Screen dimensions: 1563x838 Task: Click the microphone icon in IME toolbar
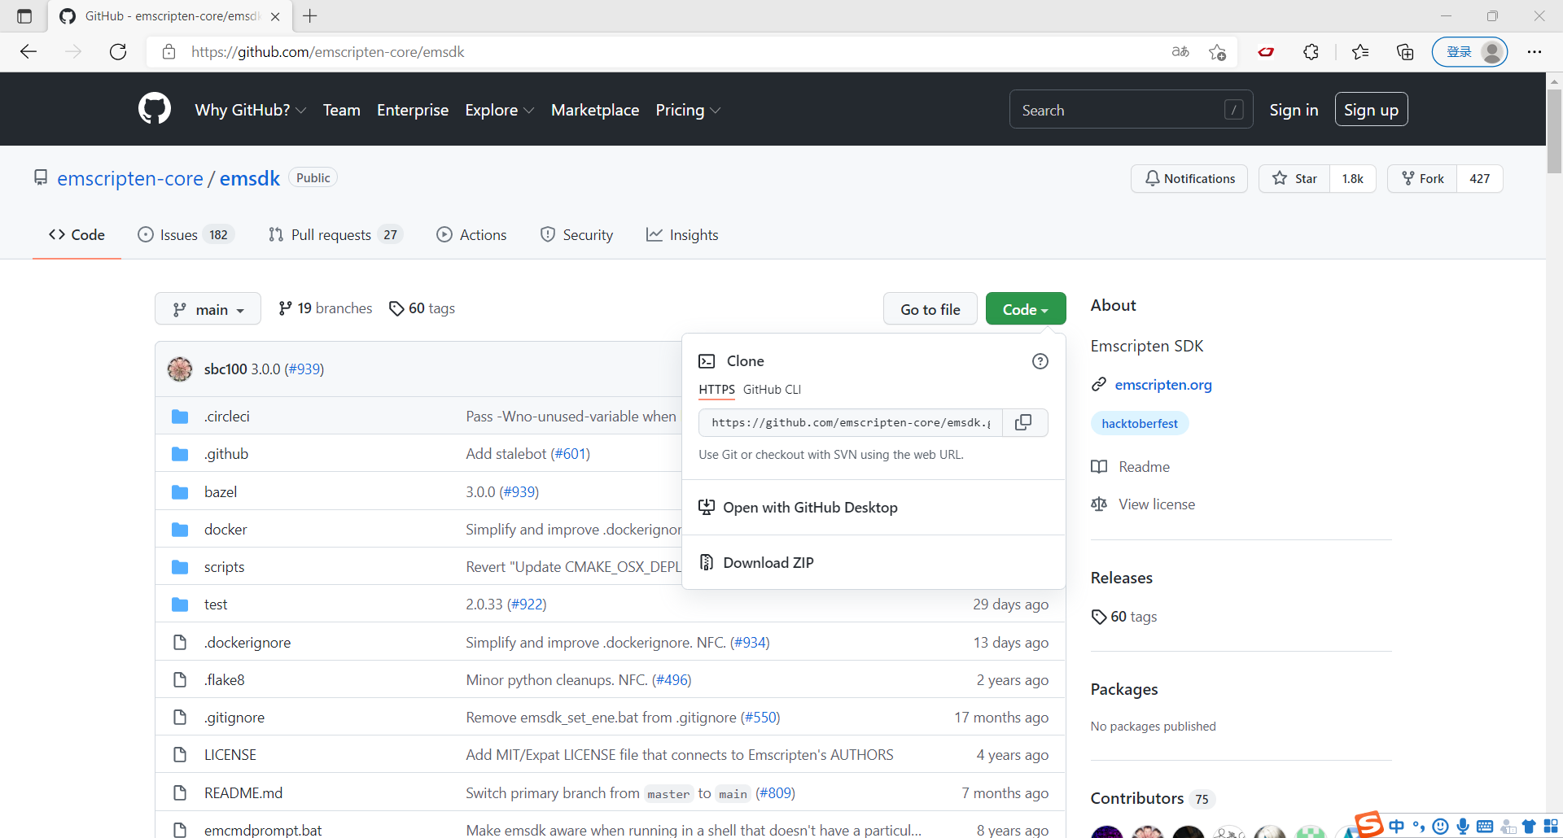pos(1463,827)
